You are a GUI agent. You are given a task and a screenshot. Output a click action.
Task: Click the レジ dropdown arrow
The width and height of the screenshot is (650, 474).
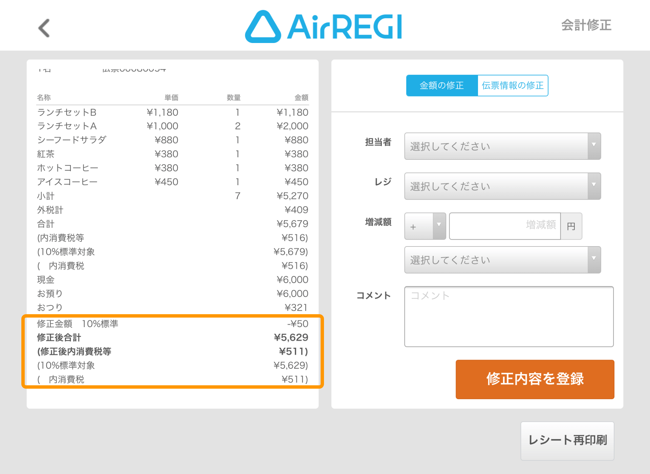click(594, 186)
